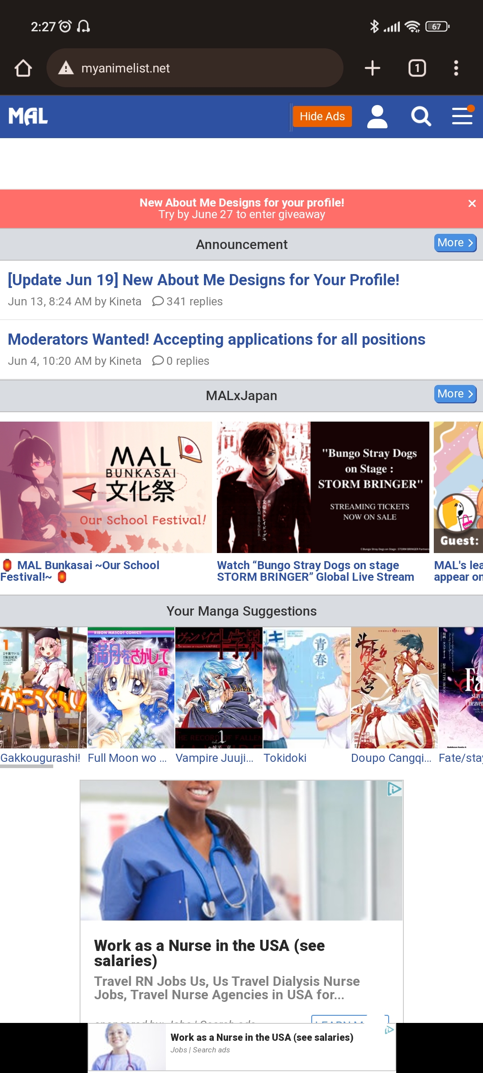Open the browser three-dot overflow menu

pos(456,68)
